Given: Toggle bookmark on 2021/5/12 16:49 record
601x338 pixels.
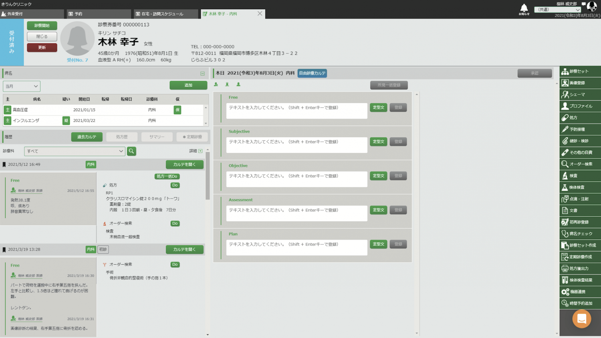Looking at the screenshot, I should (4, 164).
